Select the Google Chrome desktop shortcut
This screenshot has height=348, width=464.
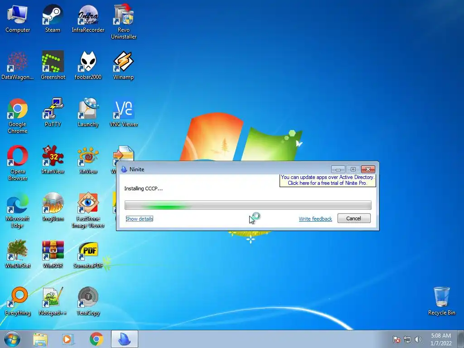(x=18, y=116)
